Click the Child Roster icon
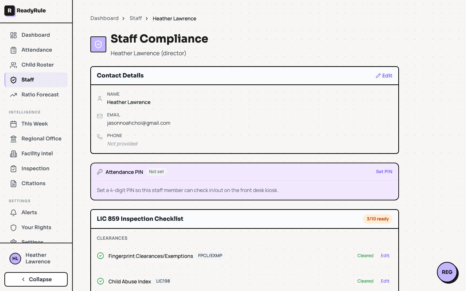This screenshot has height=291, width=466. pyautogui.click(x=13, y=65)
